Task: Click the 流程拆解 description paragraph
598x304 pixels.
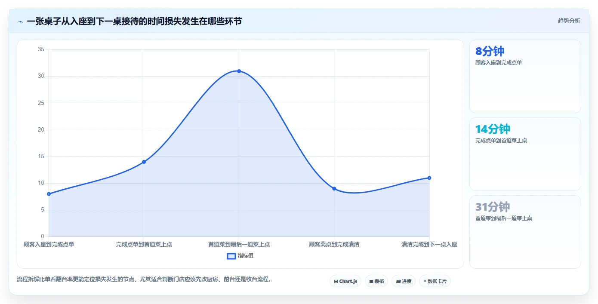Action: click(144, 279)
